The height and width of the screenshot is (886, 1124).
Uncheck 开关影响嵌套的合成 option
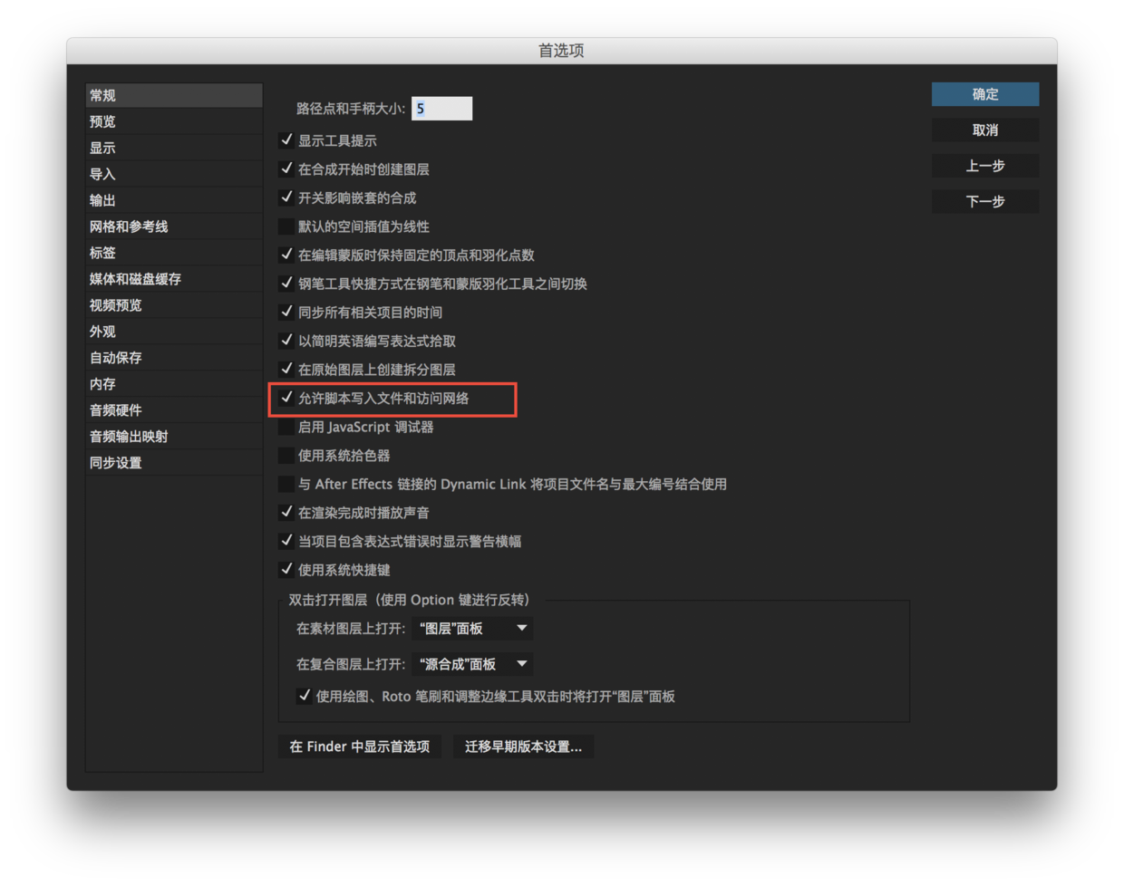coord(286,197)
